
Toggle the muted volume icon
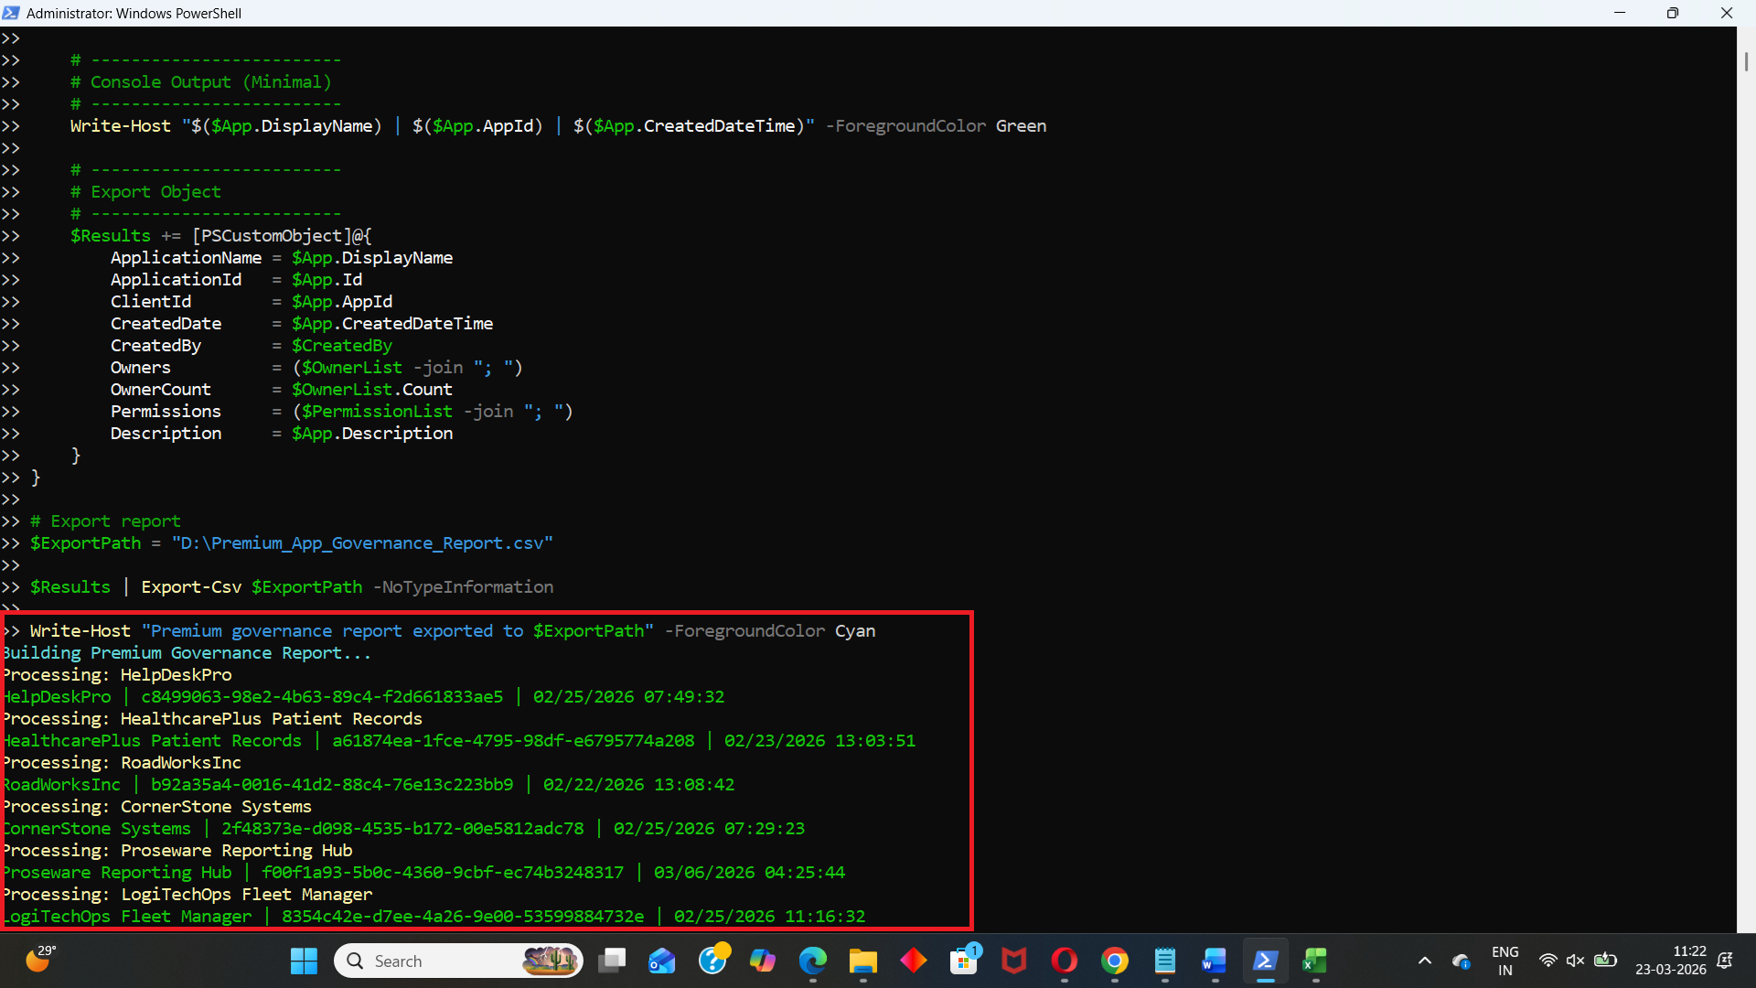coord(1575,961)
